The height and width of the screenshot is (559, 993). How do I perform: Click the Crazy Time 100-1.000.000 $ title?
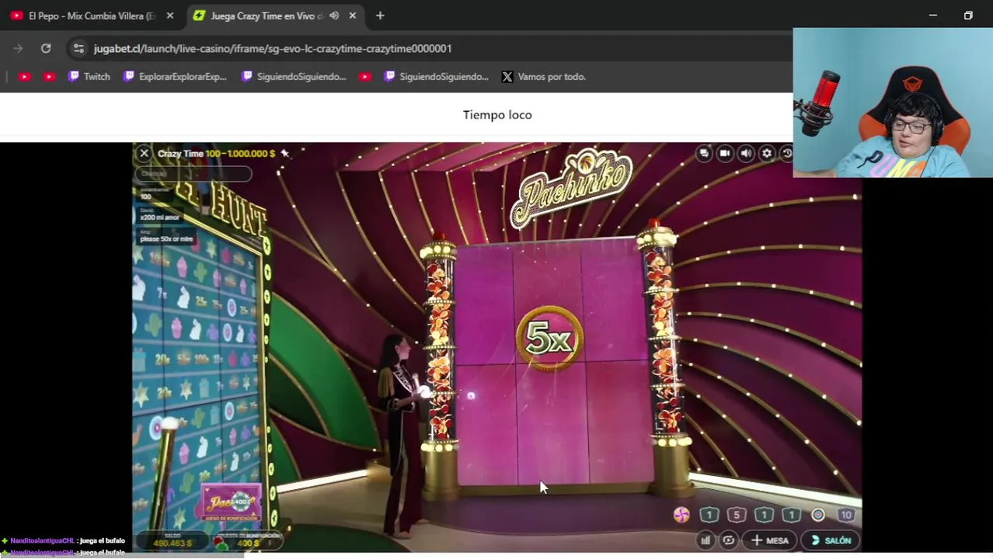[x=216, y=154]
